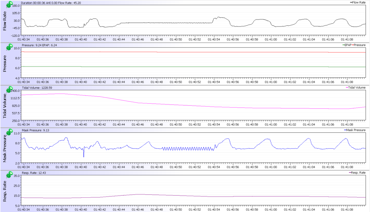Click the 10.0 label on Pressure axis
The image size is (370, 212).
pyautogui.click(x=17, y=48)
